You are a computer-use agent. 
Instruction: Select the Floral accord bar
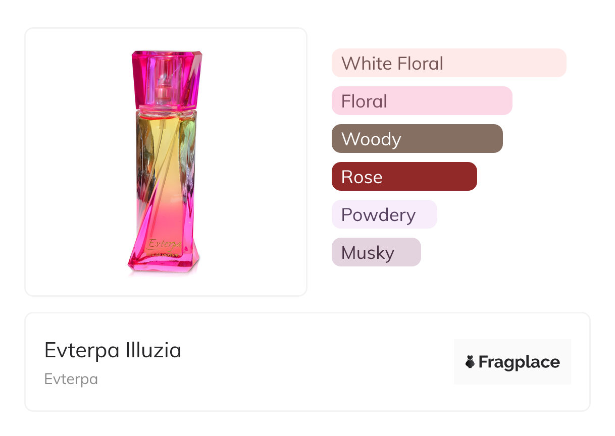pos(422,101)
